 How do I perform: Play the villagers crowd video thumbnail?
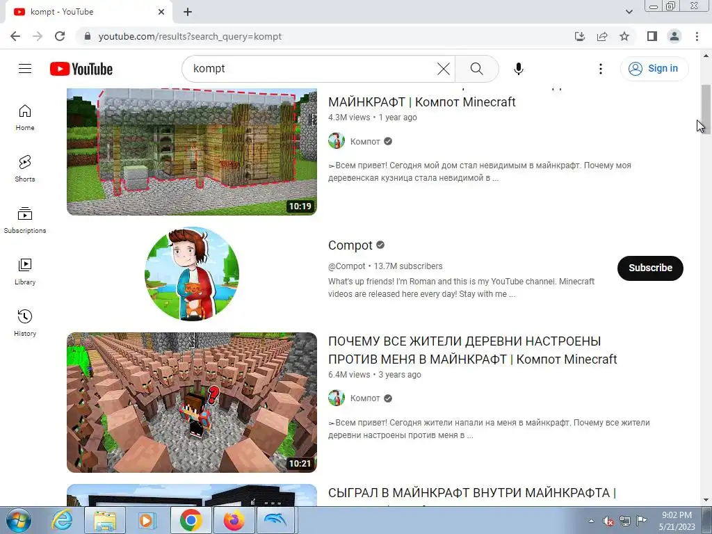[x=192, y=403]
